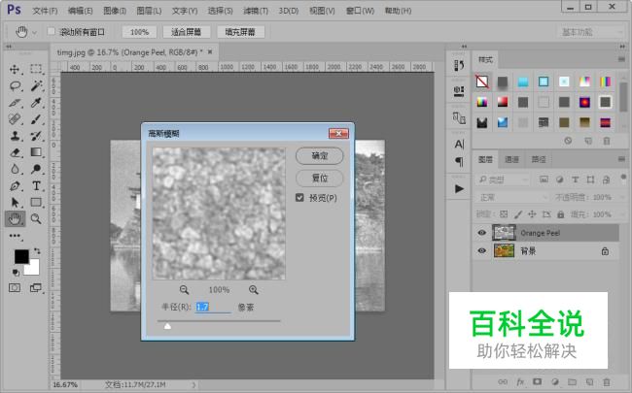The image size is (632, 393).
Task: Select the Brush tool
Action: click(36, 119)
